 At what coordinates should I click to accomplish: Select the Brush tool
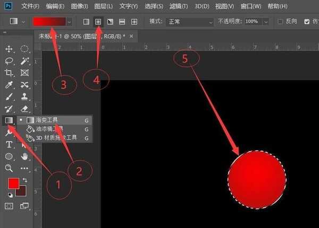[x=9, y=97]
